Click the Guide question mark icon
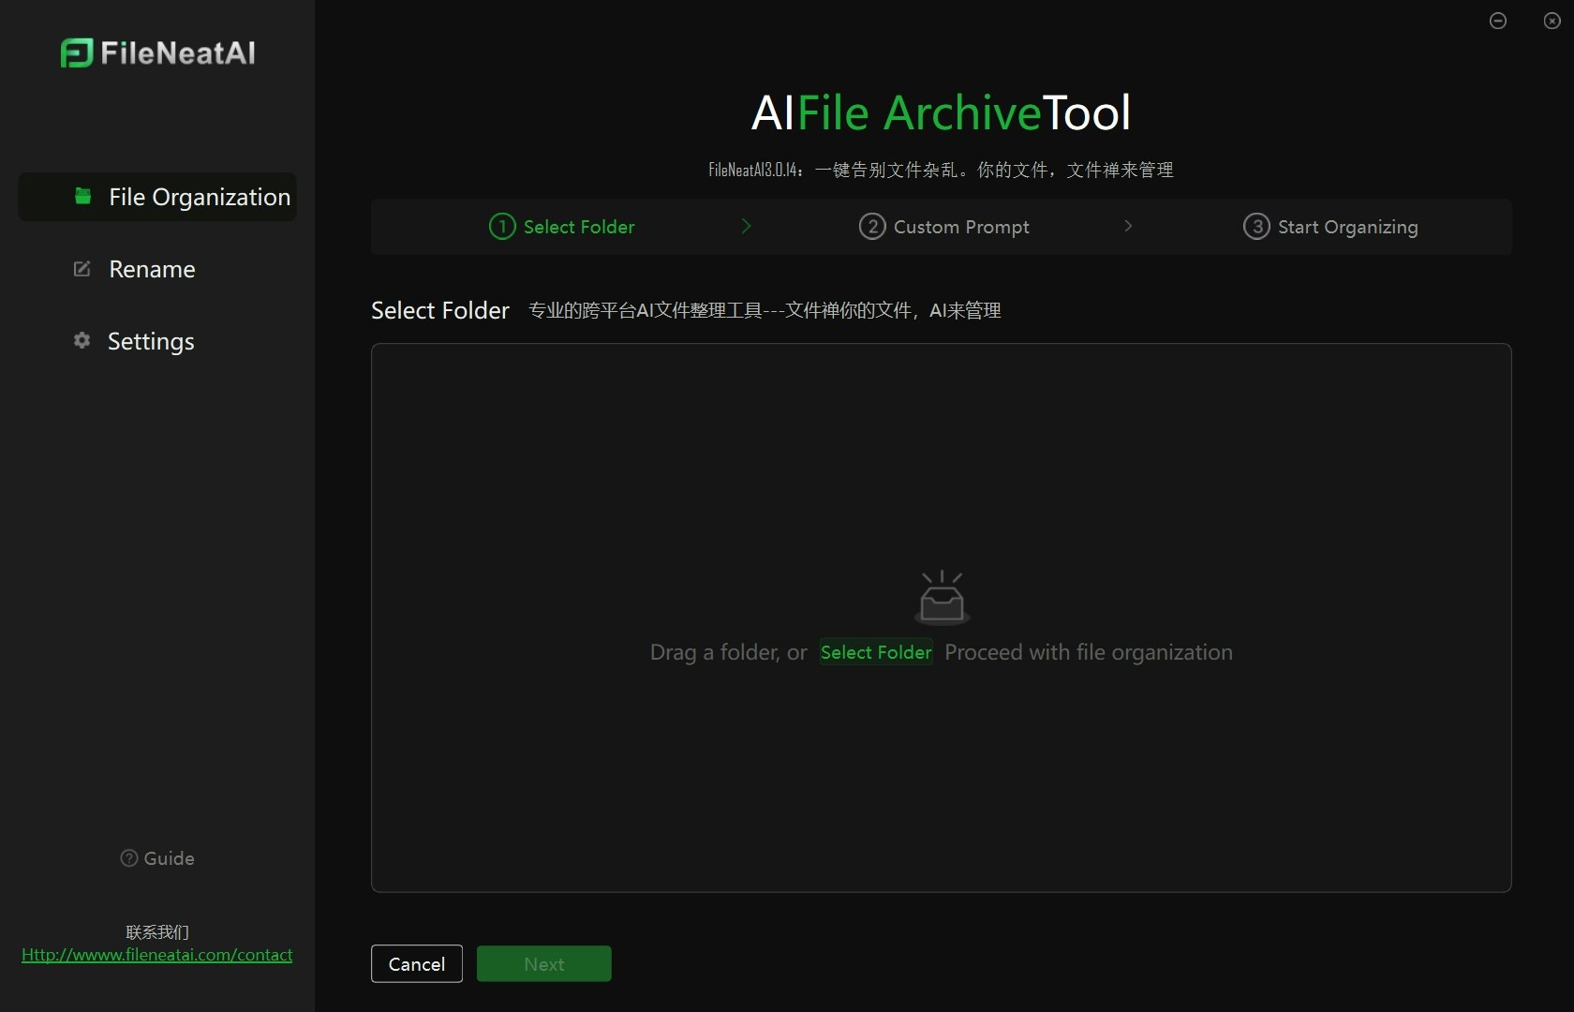 129,858
